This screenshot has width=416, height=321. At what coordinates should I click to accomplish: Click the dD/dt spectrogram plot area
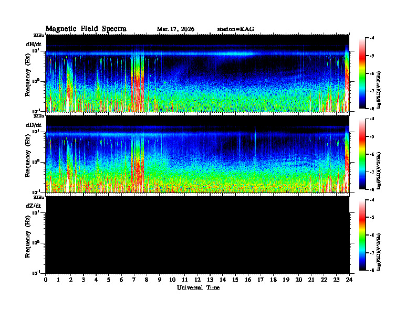(197, 154)
